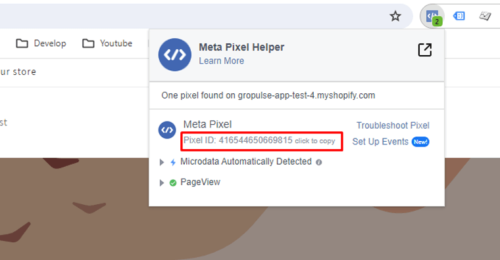The width and height of the screenshot is (500, 260).
Task: Open the Youtube bookmarks folder
Action: 107,43
